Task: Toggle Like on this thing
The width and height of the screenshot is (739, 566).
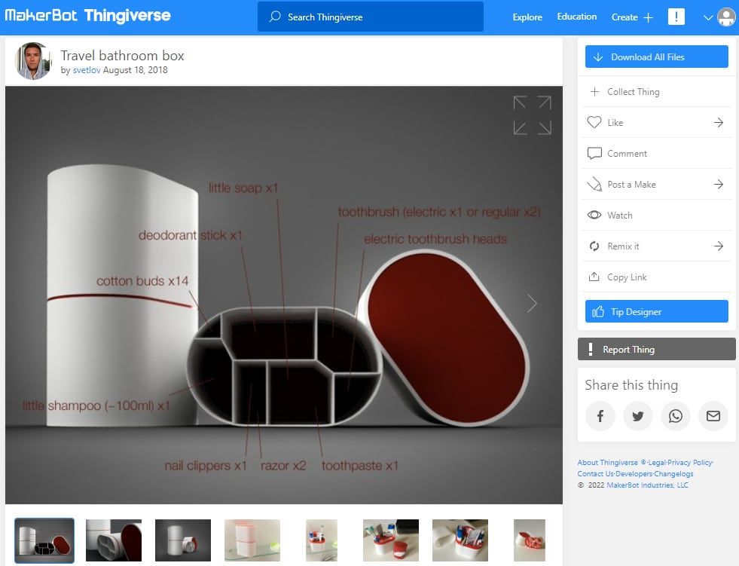Action: coord(595,122)
